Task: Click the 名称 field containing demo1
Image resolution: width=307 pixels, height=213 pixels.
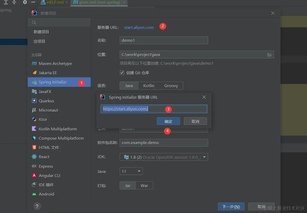Action: (164, 40)
